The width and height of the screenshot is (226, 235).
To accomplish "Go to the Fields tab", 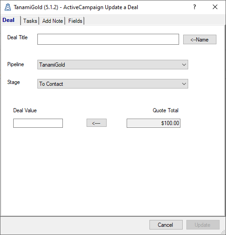I will pos(75,21).
